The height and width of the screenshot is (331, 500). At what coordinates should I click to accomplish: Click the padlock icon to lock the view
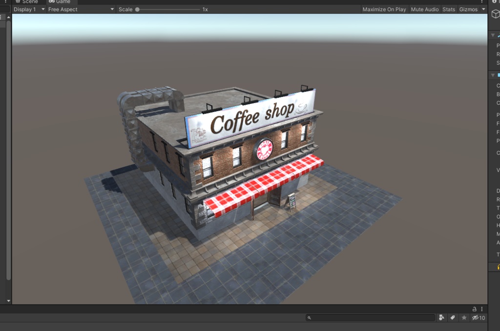tap(473, 309)
